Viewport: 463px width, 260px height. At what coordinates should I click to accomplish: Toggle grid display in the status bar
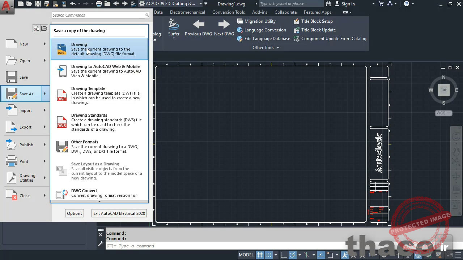click(x=260, y=255)
